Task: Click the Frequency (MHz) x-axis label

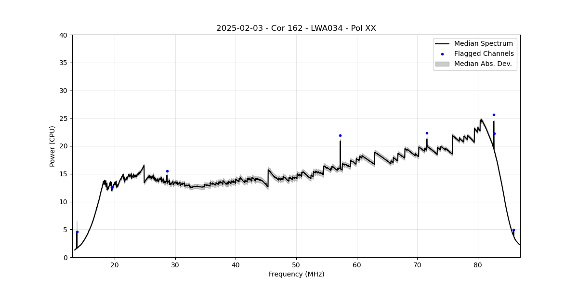Action: [296, 274]
